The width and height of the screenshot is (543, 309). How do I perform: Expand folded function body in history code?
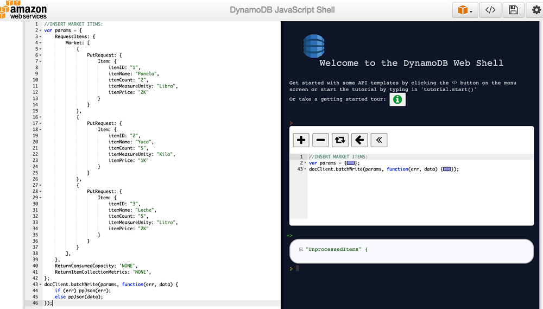[x=447, y=169]
